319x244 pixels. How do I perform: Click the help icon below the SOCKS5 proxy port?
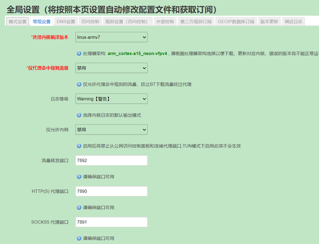click(x=79, y=238)
